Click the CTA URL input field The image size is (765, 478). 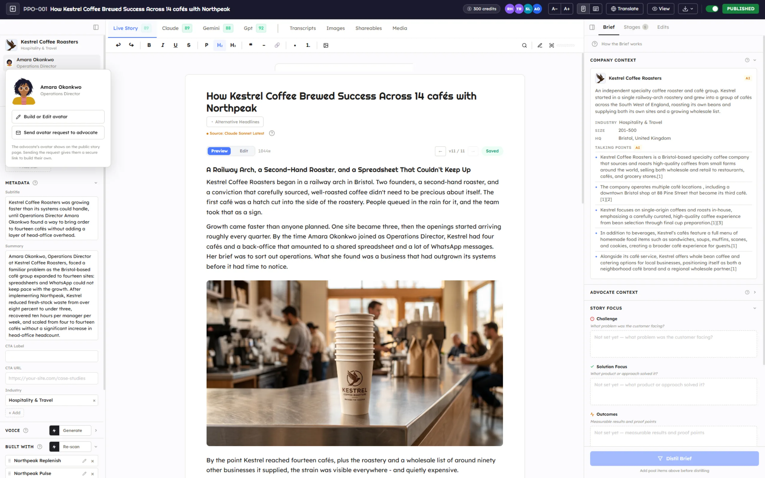pos(51,379)
